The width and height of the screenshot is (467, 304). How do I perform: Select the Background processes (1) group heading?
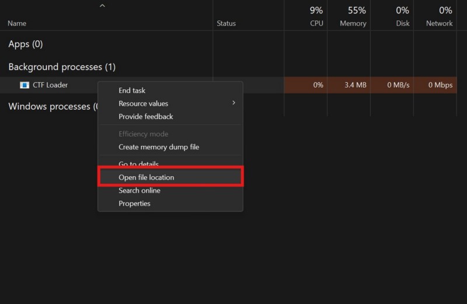pos(62,67)
